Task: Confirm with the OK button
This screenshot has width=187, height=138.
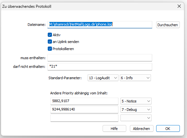Action: pyautogui.click(x=168, y=129)
